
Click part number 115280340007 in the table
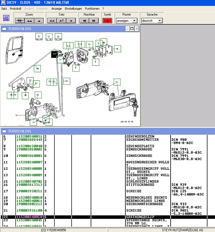[x=29, y=162]
